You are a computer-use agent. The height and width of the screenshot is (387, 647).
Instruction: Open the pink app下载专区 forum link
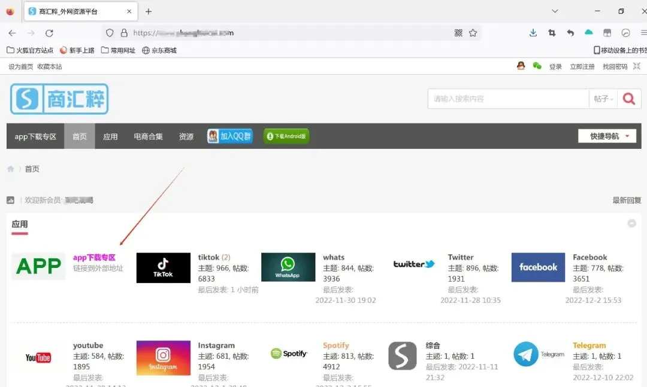pyautogui.click(x=94, y=257)
